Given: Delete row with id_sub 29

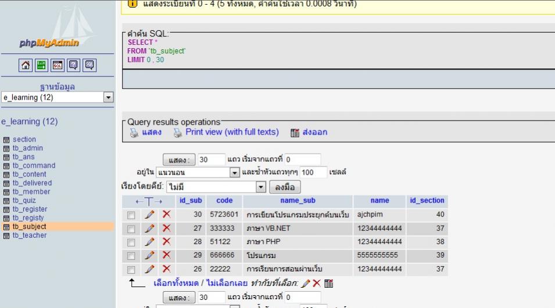Looking at the screenshot, I should point(166,255).
